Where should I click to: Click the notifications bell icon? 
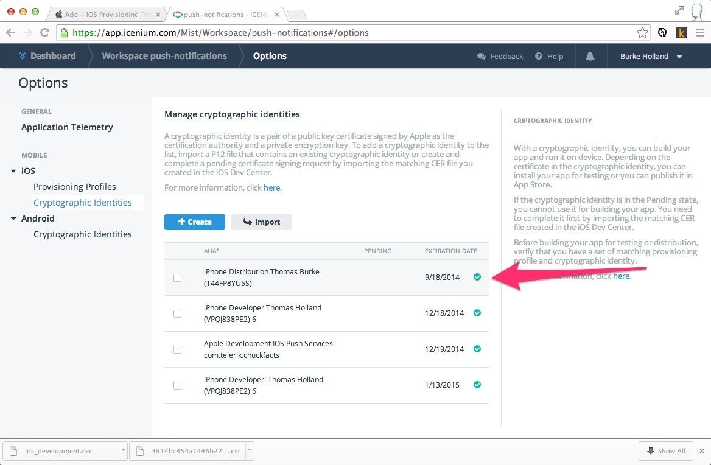589,56
